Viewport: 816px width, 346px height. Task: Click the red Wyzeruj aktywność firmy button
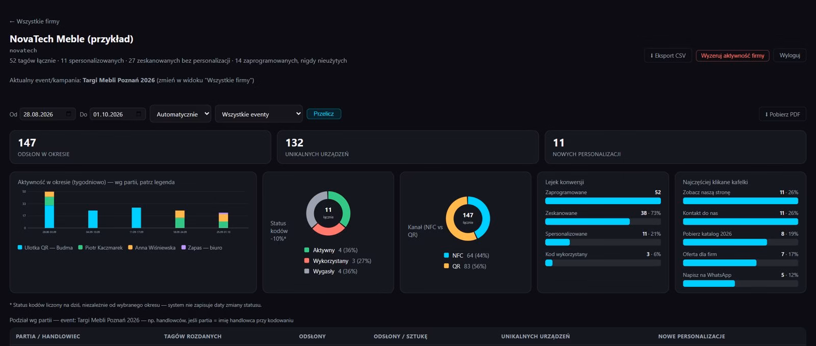[732, 56]
